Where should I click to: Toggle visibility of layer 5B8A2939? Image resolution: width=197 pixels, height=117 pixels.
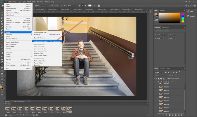tap(155, 87)
